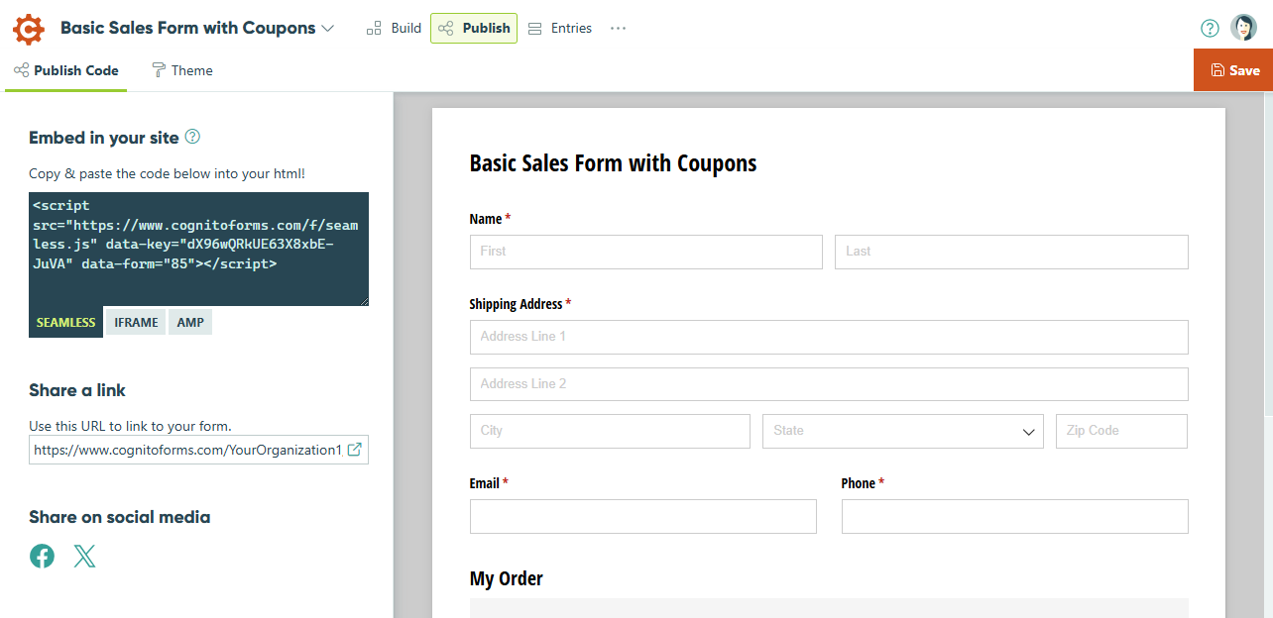Choose the IFRAME embed option
1273x618 pixels.
pos(136,322)
